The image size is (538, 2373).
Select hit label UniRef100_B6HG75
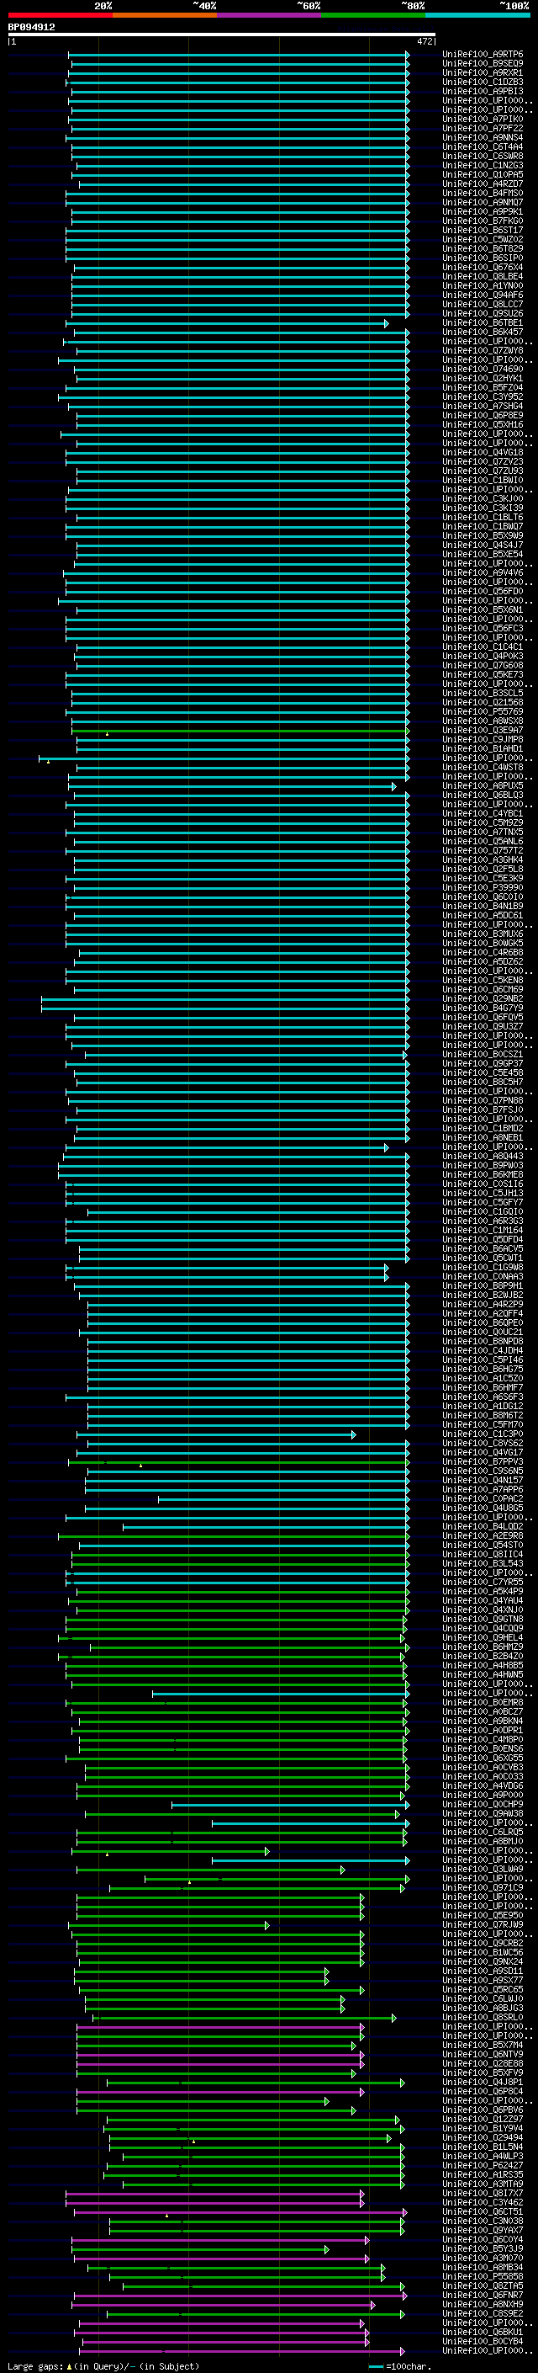pos(483,1369)
